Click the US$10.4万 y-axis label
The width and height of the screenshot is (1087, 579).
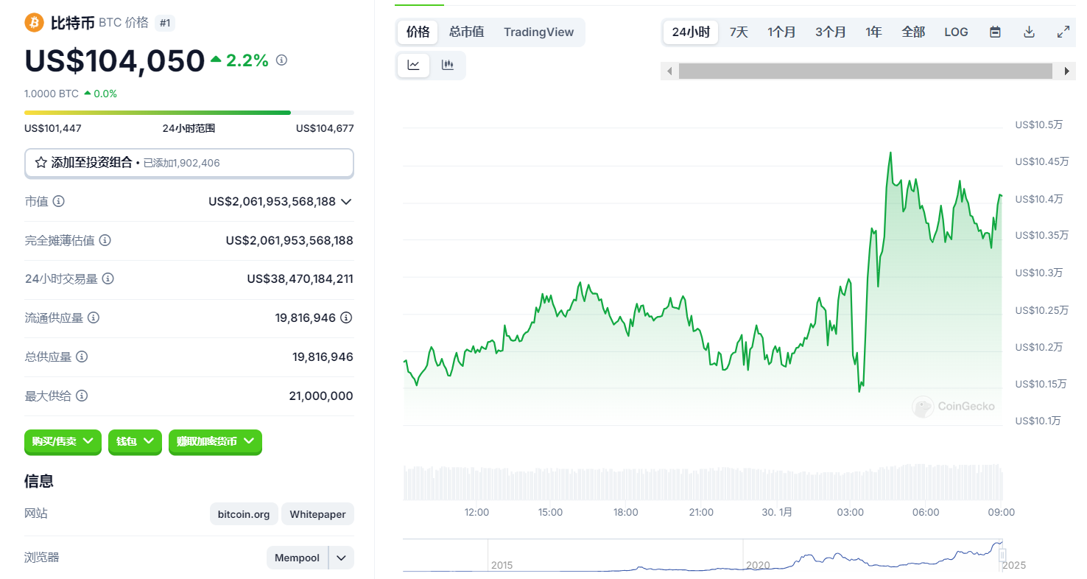click(1039, 199)
